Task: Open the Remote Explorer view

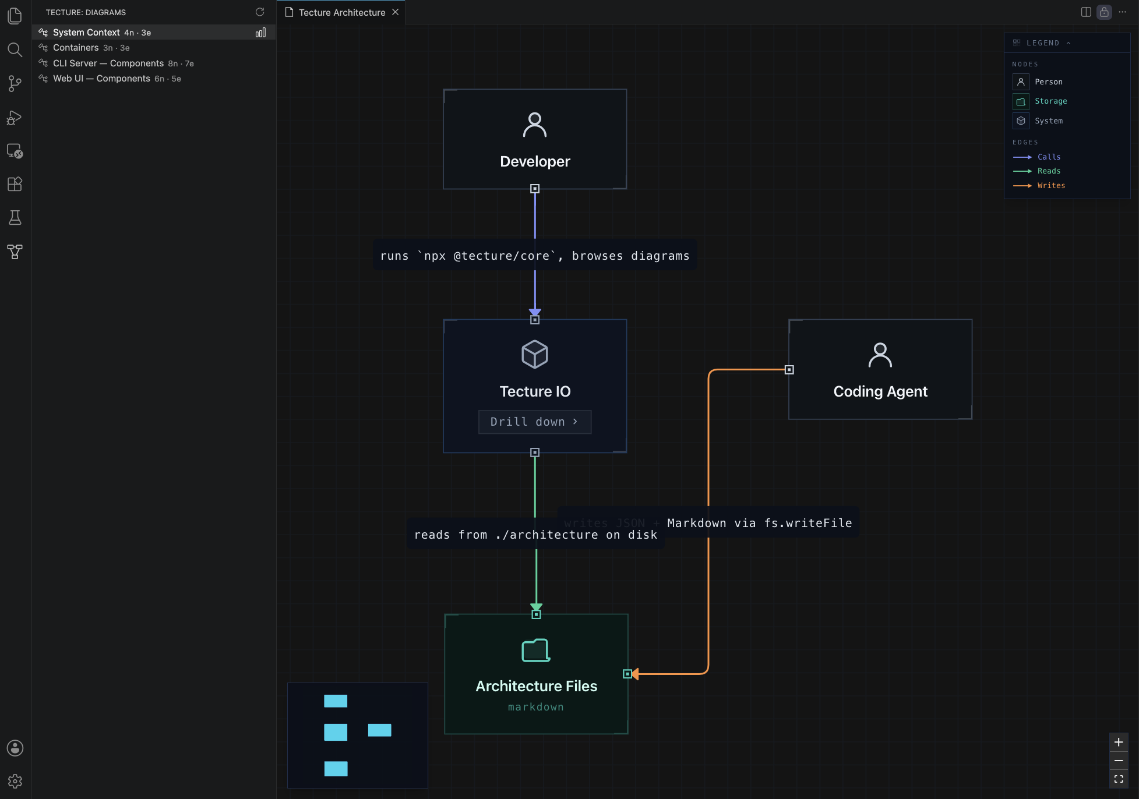Action: 15,151
